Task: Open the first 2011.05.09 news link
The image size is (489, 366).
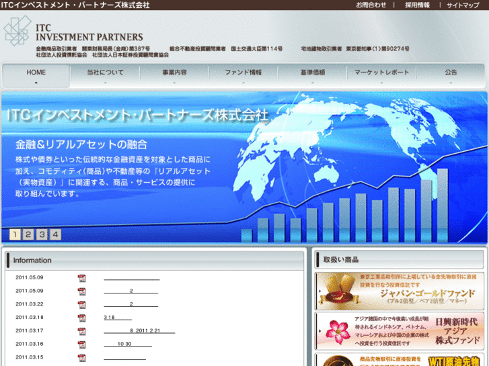Action: [132, 278]
